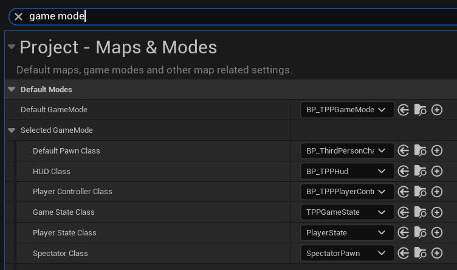The height and width of the screenshot is (270, 457).
Task: Collapse the Project - Maps & Modes section
Action: click(x=12, y=47)
